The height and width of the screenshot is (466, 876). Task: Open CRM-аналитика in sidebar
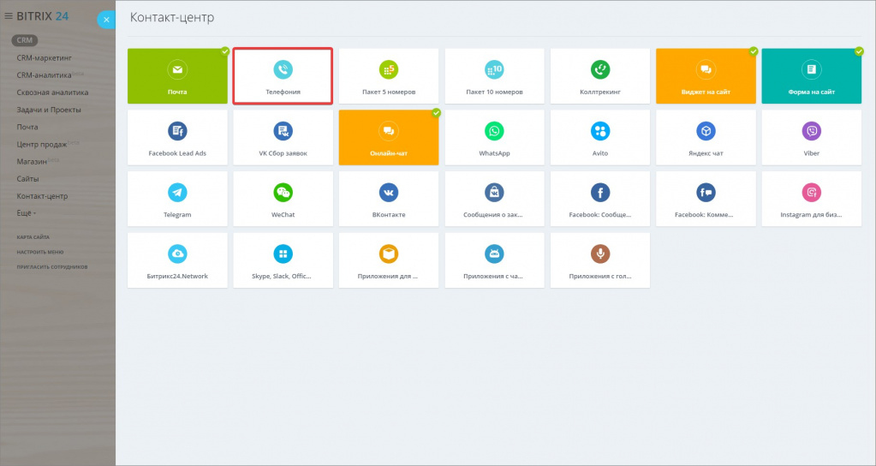click(x=45, y=75)
